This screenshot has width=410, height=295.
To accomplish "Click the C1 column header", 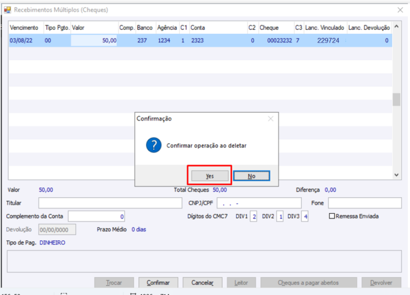I will click(x=184, y=28).
